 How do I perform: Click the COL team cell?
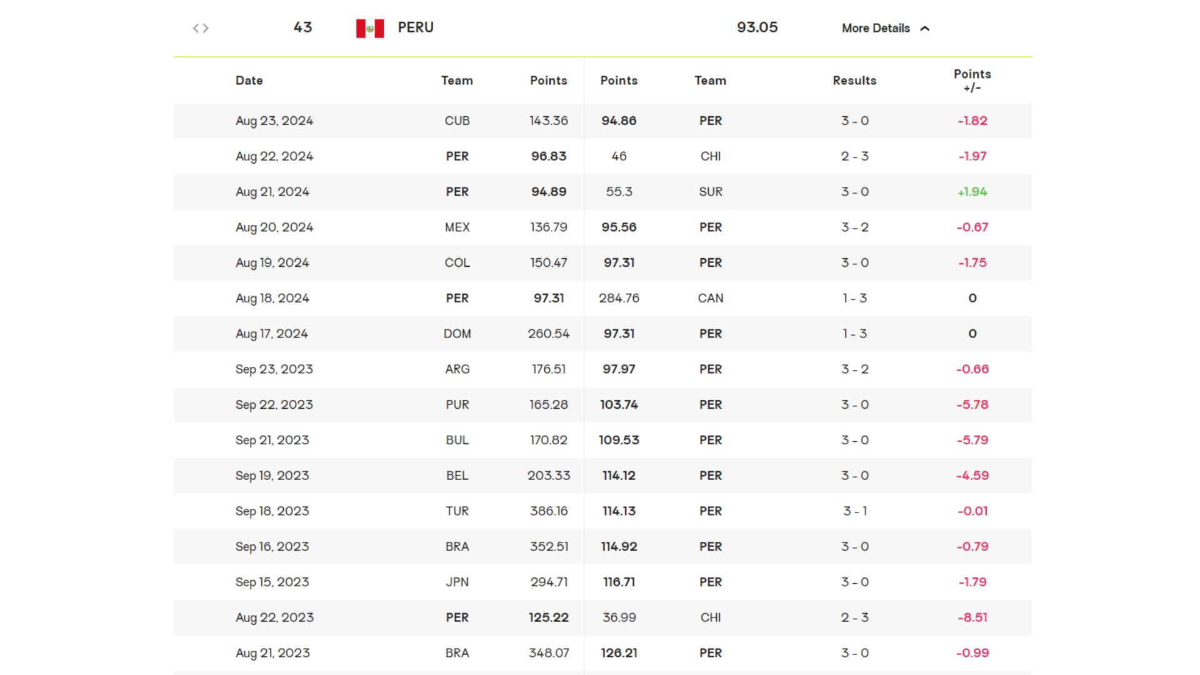457,263
